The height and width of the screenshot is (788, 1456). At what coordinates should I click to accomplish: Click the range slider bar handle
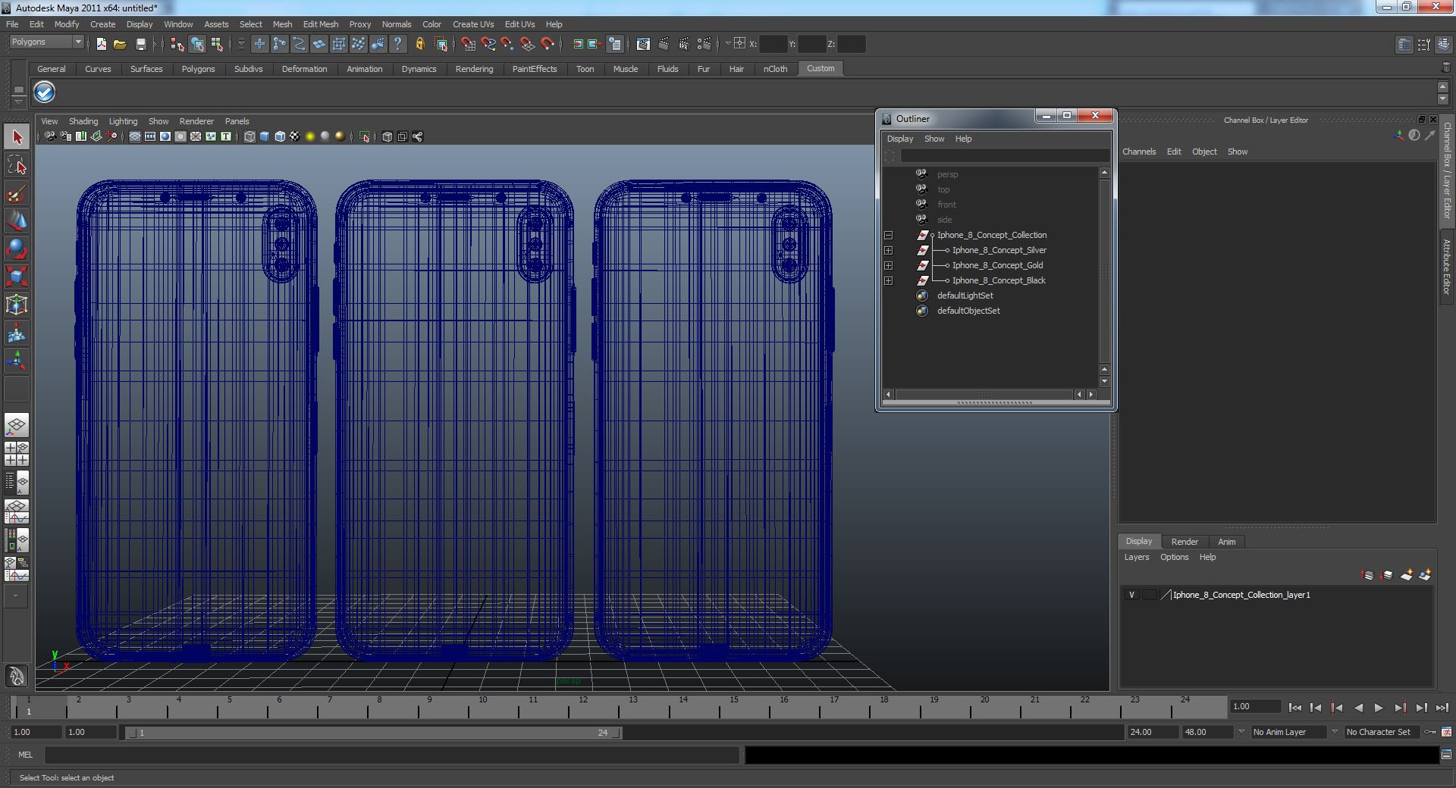(x=374, y=733)
